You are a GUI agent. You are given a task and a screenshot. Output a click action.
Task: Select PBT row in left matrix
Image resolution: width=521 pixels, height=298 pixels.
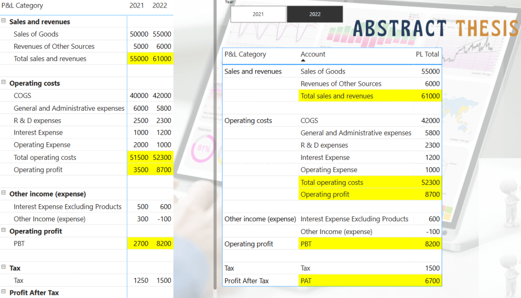19,244
